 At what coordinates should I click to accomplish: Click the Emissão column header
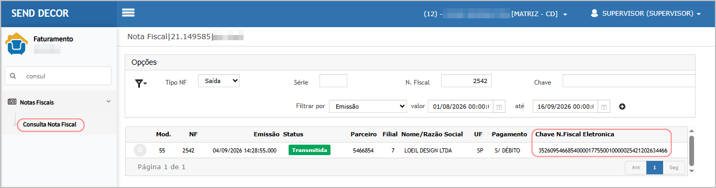[267, 134]
